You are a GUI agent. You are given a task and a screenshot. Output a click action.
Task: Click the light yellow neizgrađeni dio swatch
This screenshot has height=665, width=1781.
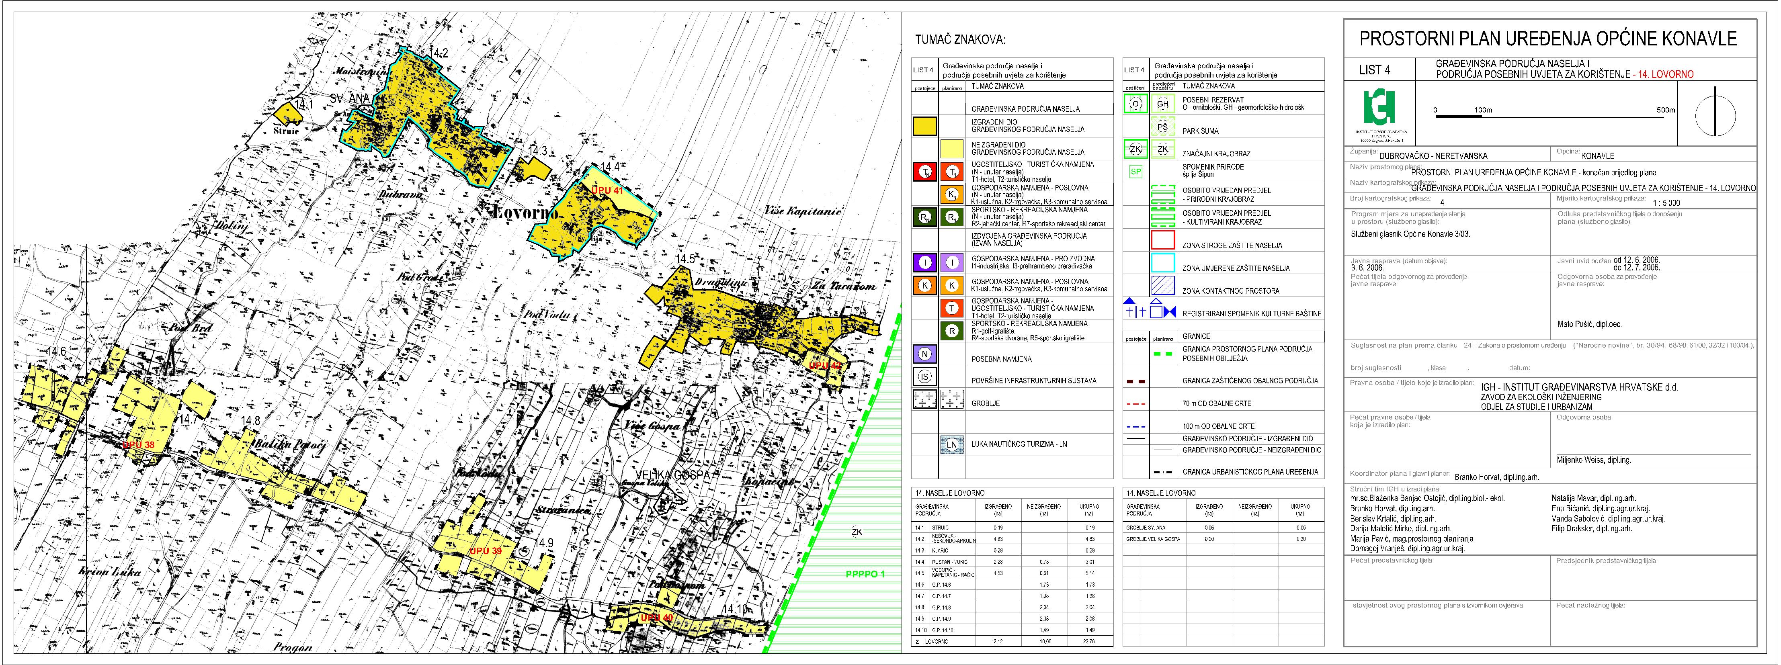pos(952,149)
